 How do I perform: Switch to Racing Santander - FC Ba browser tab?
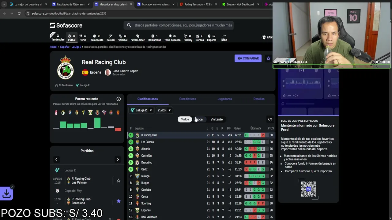coord(198,4)
